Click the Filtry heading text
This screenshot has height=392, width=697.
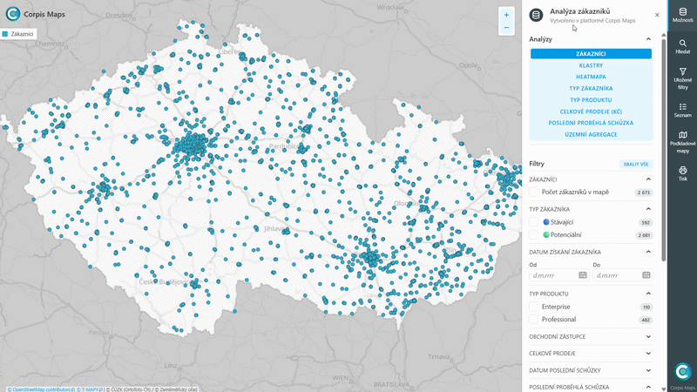point(537,164)
